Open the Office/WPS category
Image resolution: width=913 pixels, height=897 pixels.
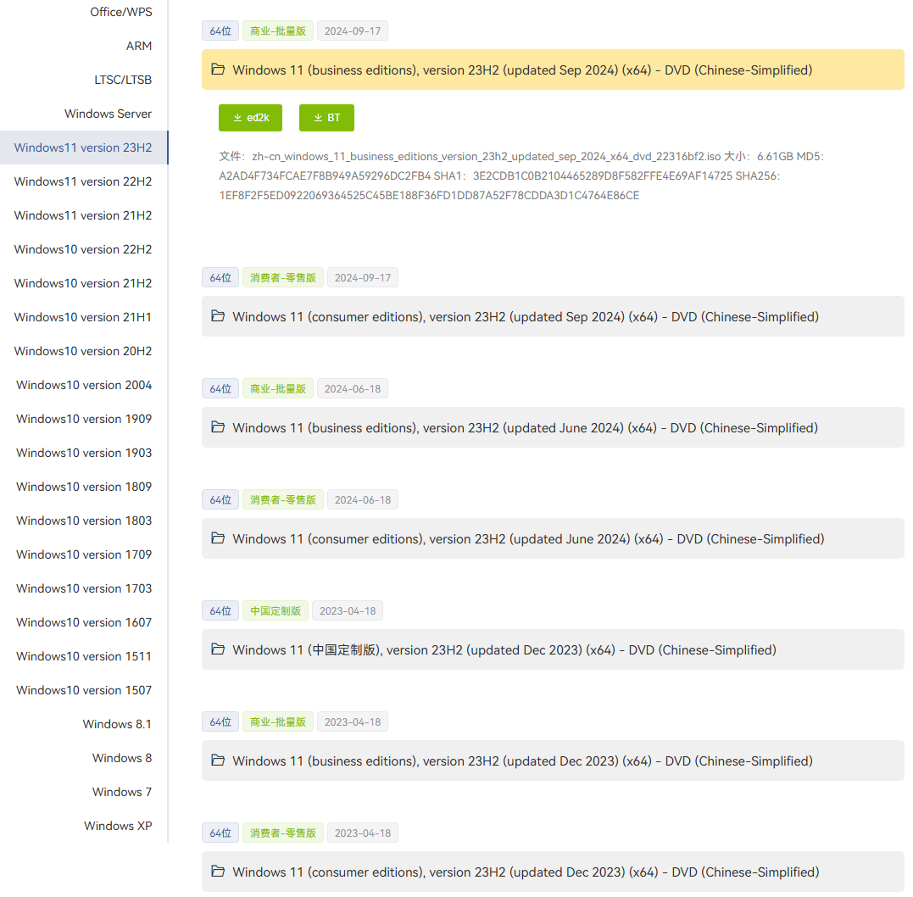tap(121, 12)
